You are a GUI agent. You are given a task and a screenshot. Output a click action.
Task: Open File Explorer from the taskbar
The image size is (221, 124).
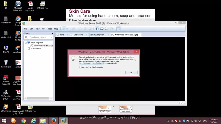(43, 121)
